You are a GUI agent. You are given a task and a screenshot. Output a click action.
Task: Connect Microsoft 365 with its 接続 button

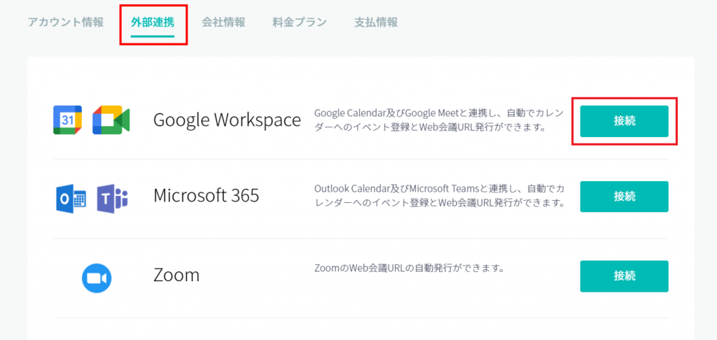[x=624, y=197]
